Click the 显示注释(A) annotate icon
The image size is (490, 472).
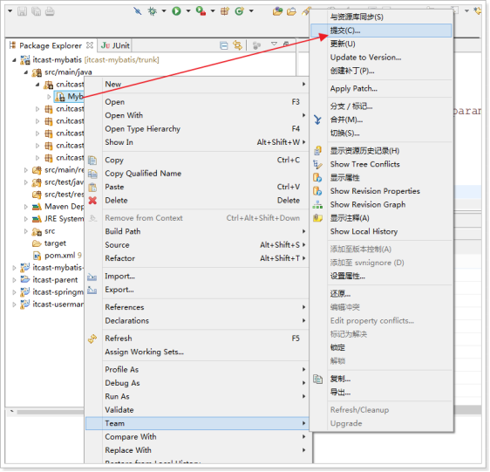[x=317, y=218]
